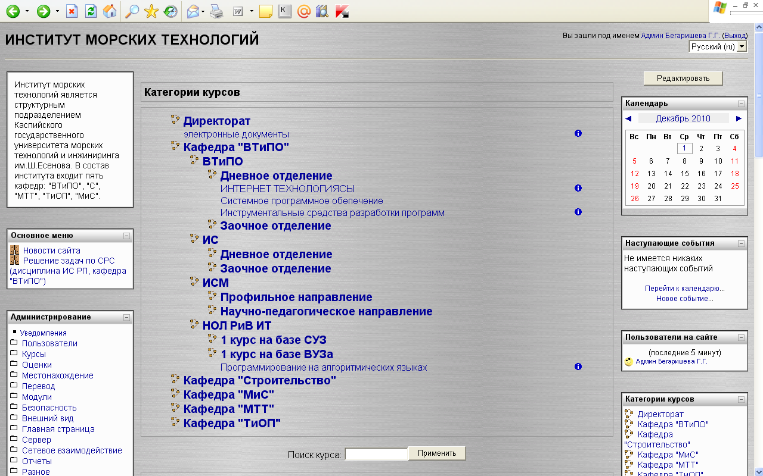Click the Редактировать button
The height and width of the screenshot is (476, 763).
(x=683, y=78)
